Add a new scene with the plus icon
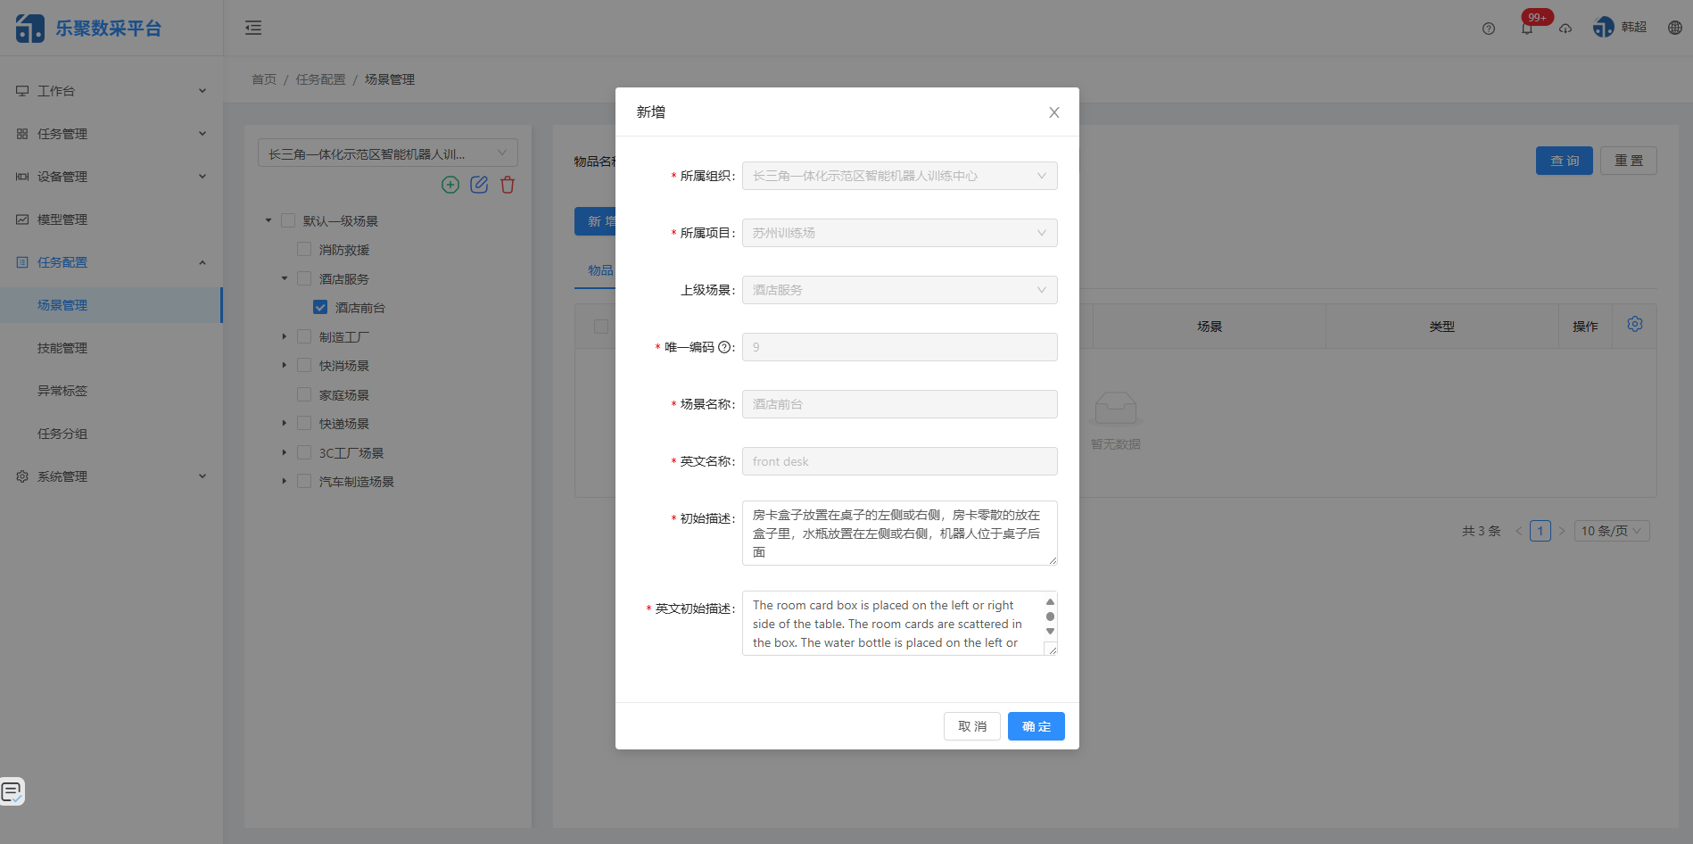The width and height of the screenshot is (1693, 844). click(x=450, y=185)
